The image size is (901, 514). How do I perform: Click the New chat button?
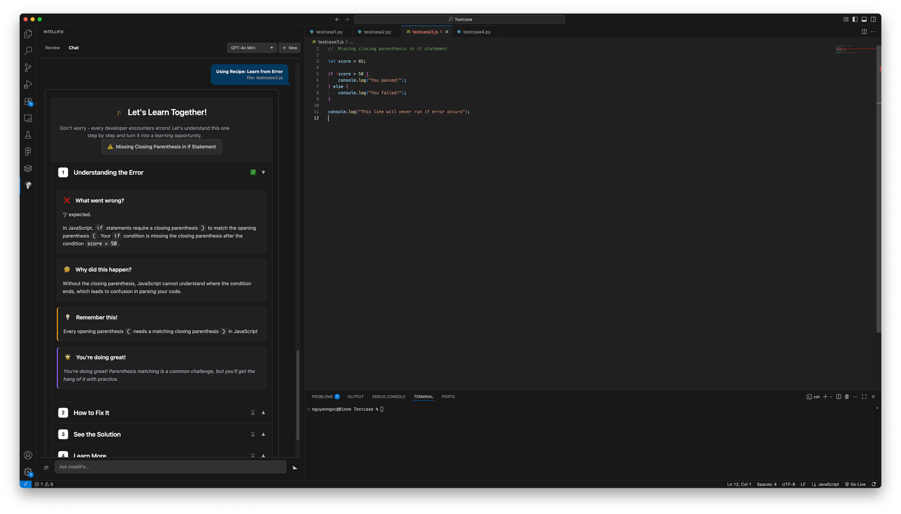tap(290, 48)
